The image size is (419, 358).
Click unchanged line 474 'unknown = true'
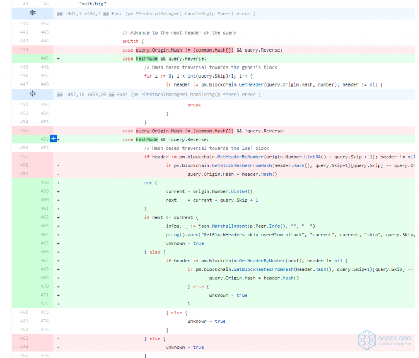(206, 321)
